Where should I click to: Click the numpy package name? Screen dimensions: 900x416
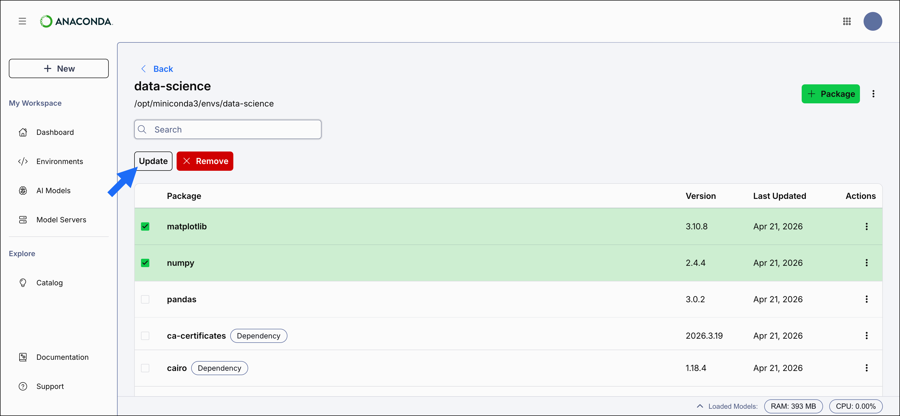pos(180,263)
